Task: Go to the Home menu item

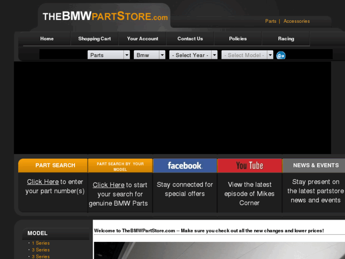Action: tap(47, 38)
